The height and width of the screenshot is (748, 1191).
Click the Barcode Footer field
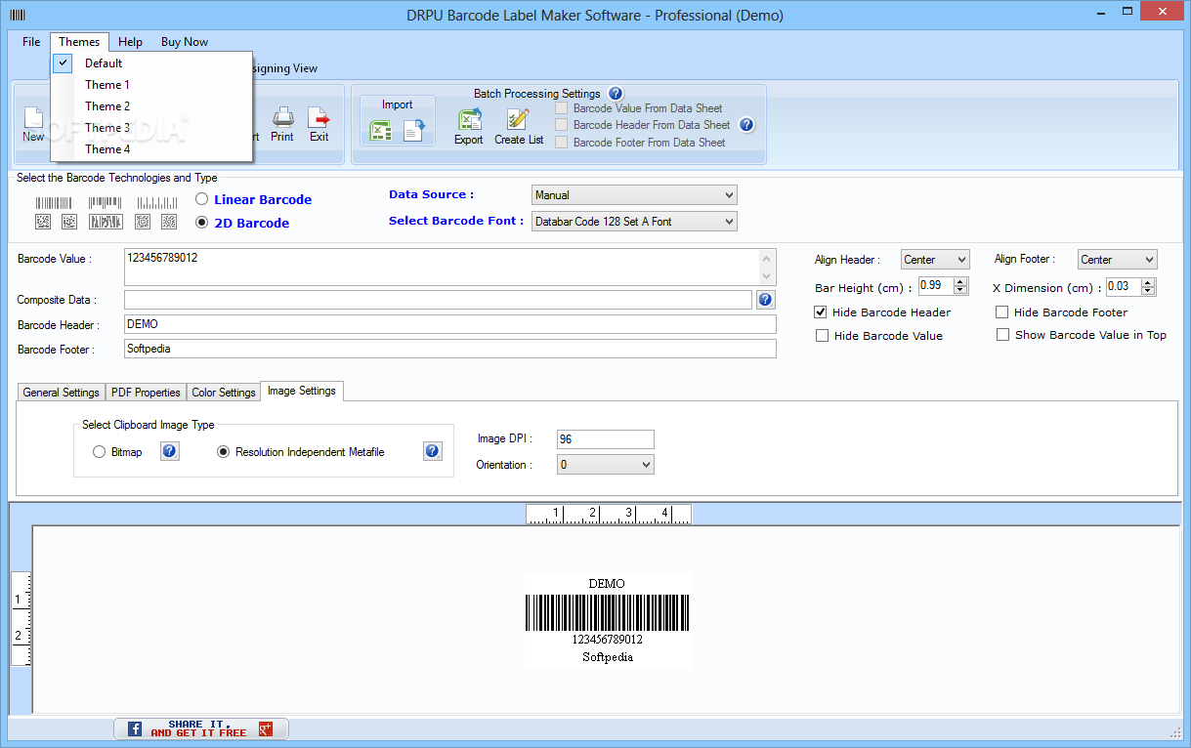450,349
